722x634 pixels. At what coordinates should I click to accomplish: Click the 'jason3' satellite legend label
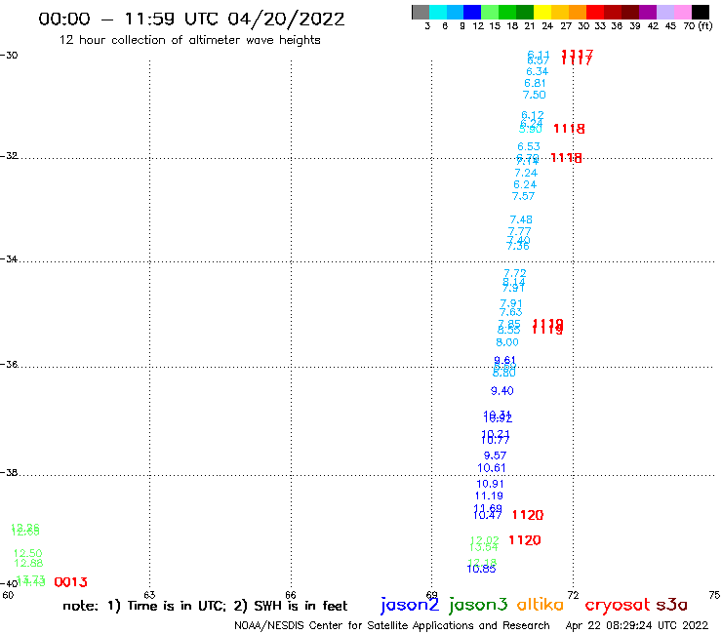click(477, 605)
